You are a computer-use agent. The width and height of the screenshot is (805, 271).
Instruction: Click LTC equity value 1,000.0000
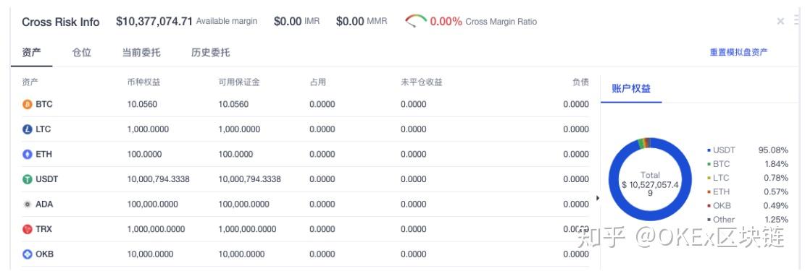[x=148, y=129]
